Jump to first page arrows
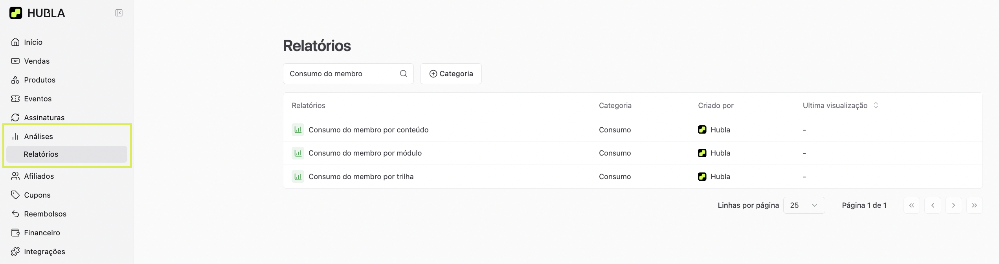The image size is (999, 264). click(x=911, y=205)
